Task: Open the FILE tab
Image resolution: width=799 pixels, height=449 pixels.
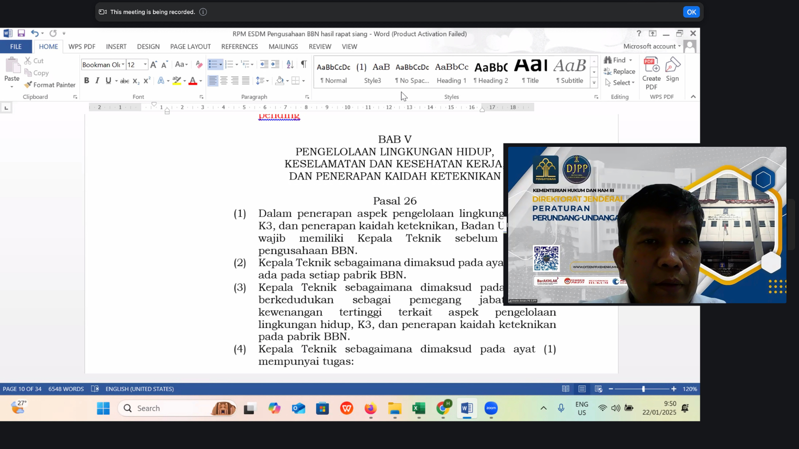Action: click(x=16, y=47)
